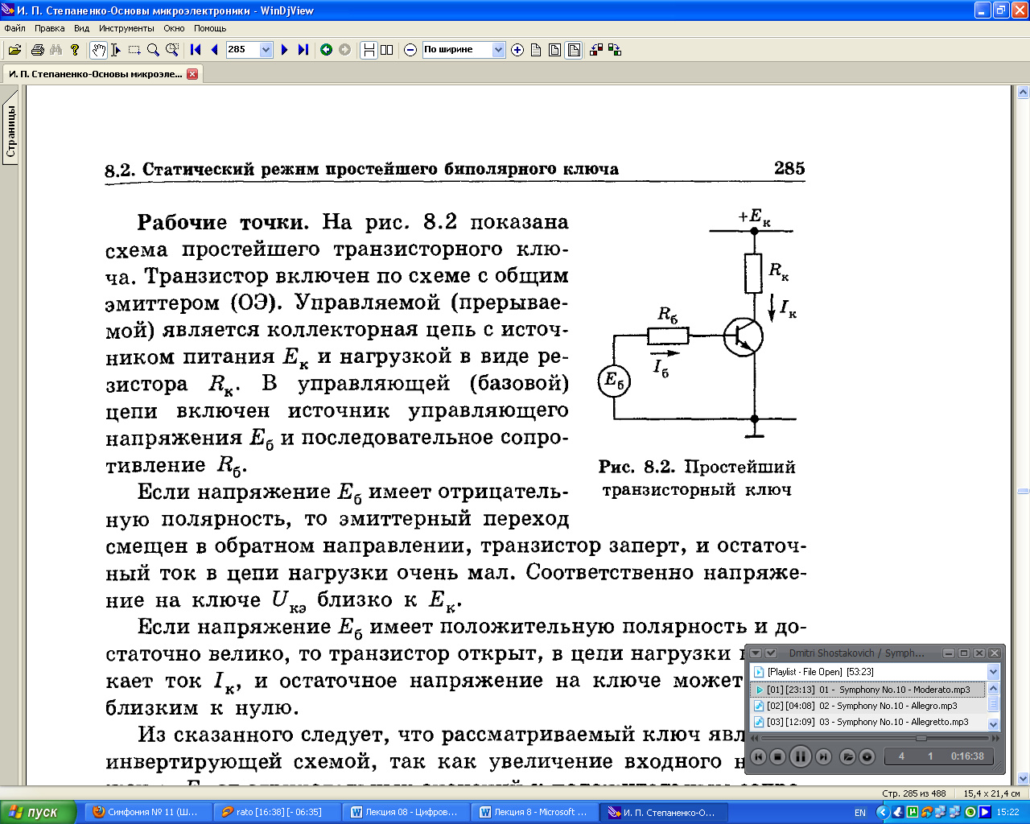This screenshot has height=824, width=1030.
Task: Click the Print icon in the toolbar
Action: click(37, 50)
